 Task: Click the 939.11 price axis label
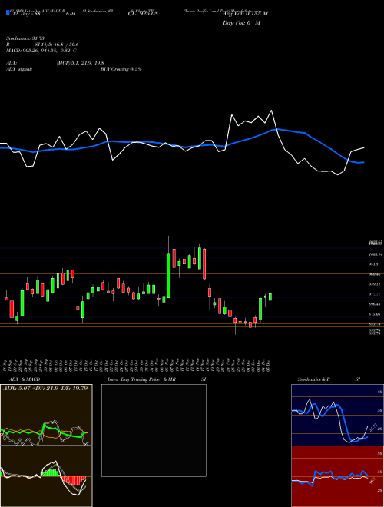[x=376, y=284]
